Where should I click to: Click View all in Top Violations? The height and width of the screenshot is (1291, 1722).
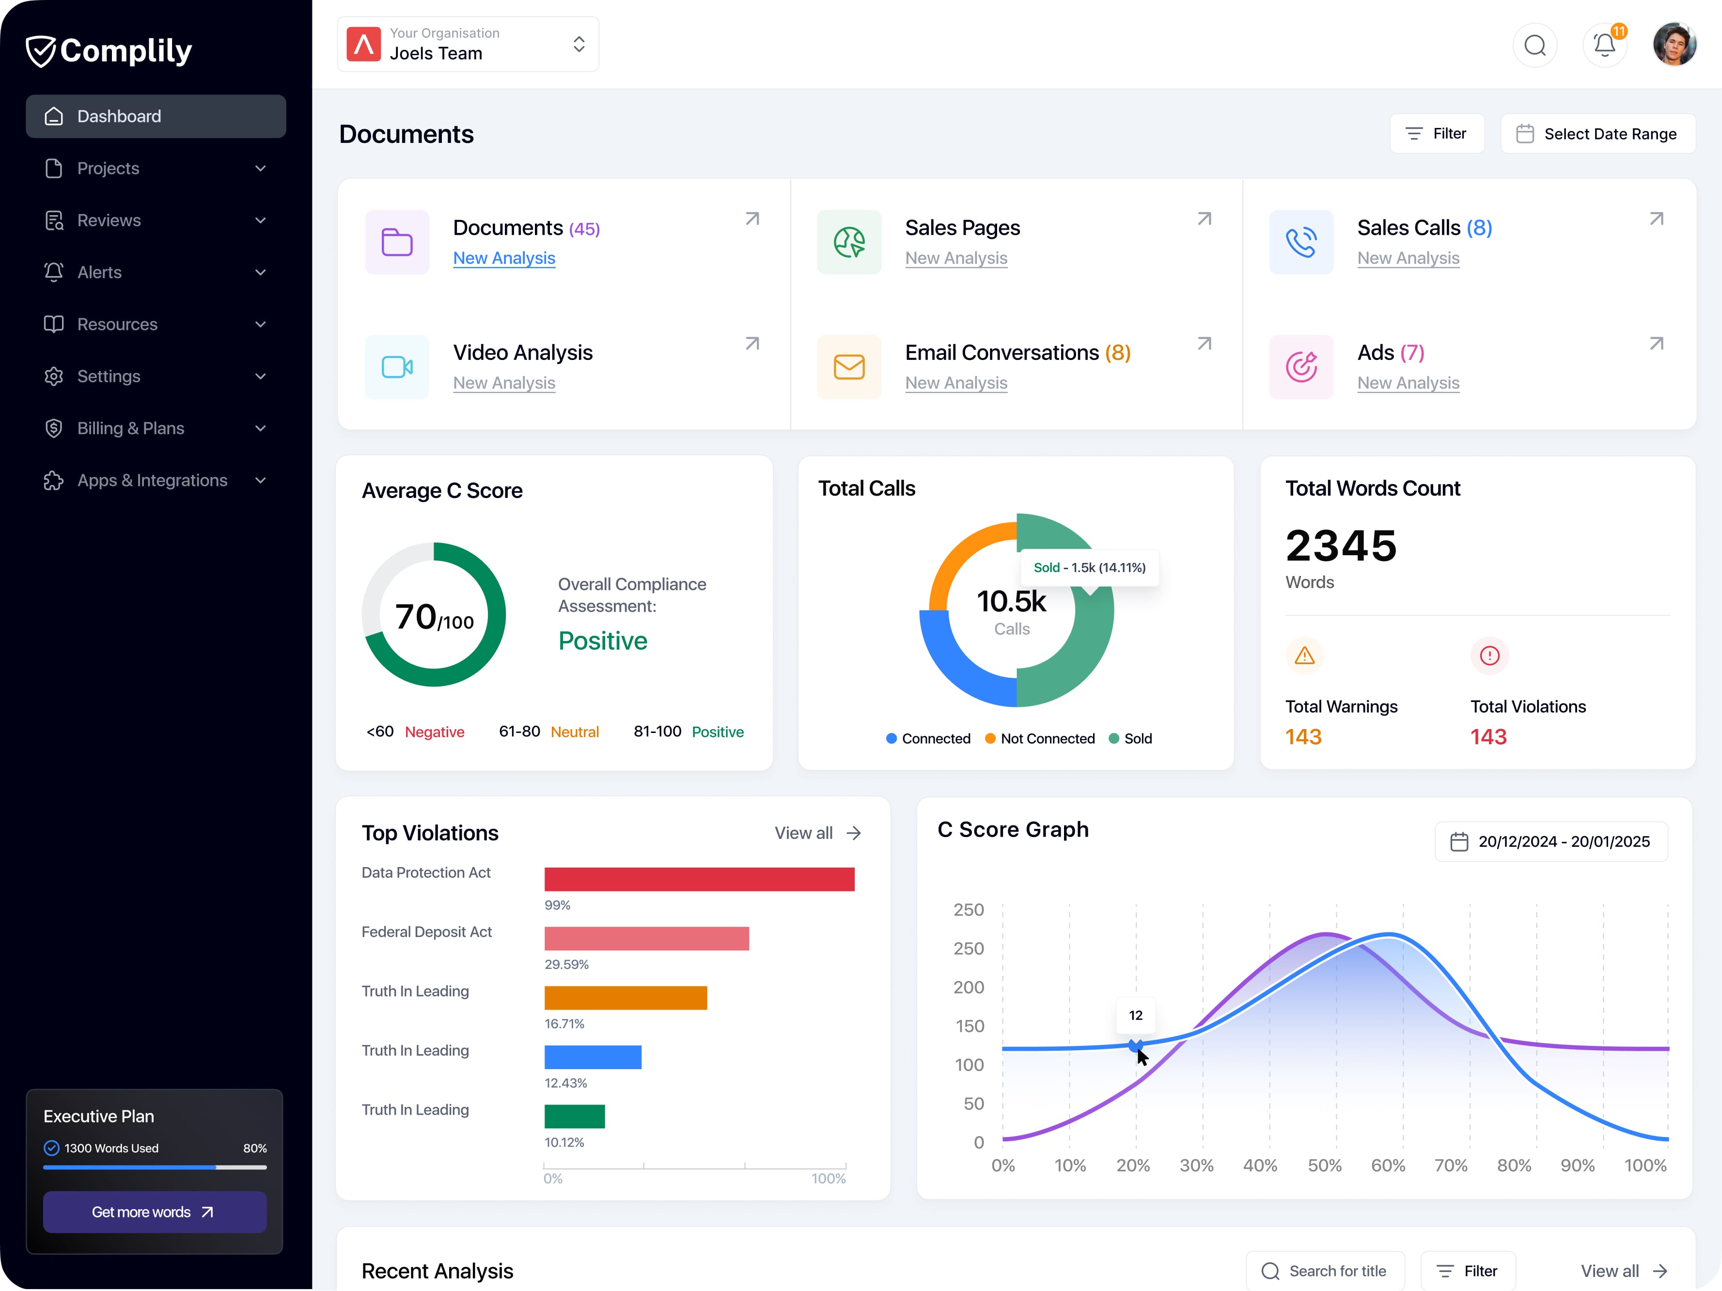pos(817,833)
